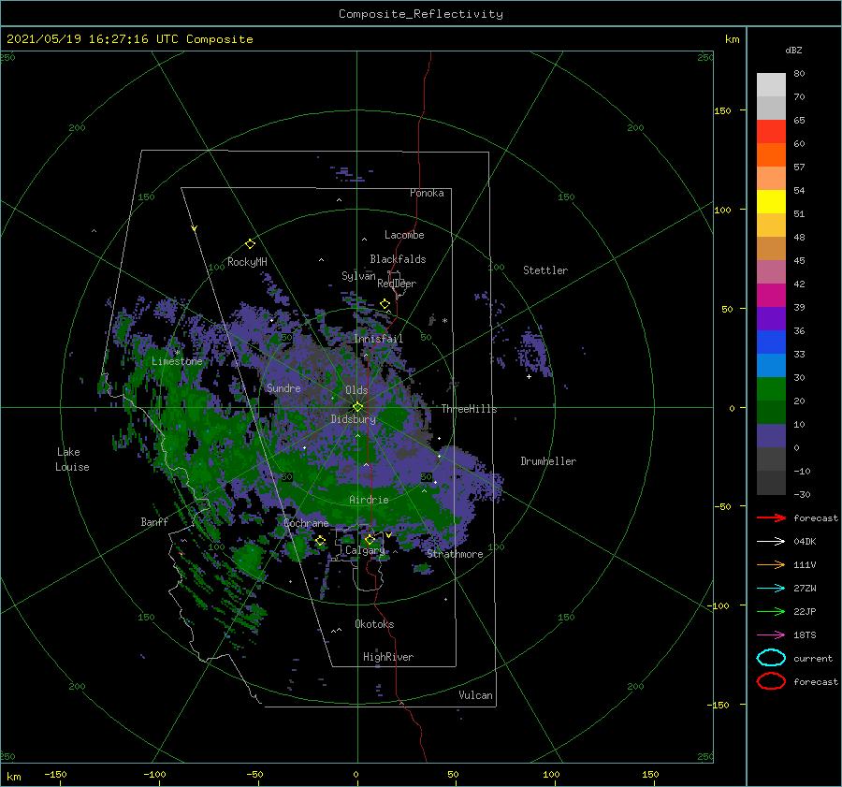Click the white plus marker west of Drumheller
Image resolution: width=842 pixels, height=787 pixels.
529,376
